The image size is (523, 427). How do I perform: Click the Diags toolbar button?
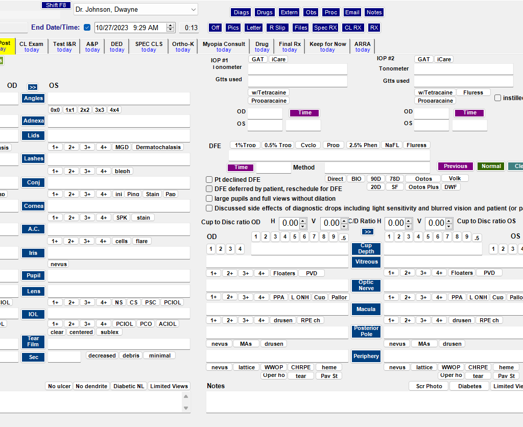click(241, 12)
